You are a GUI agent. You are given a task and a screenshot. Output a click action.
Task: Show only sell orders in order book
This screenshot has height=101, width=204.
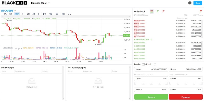pos(163,11)
